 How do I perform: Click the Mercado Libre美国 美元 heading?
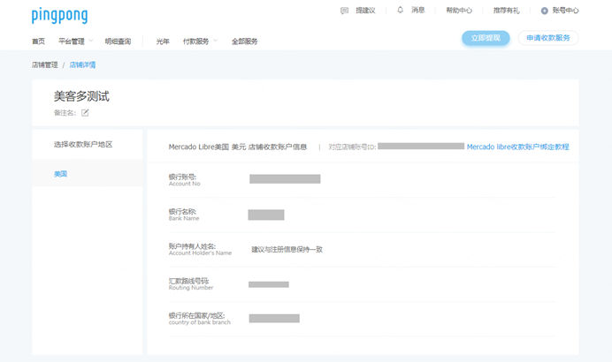pyautogui.click(x=238, y=147)
